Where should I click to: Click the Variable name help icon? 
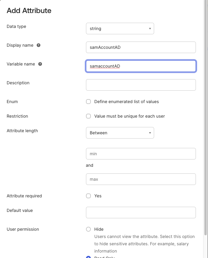pos(40,64)
